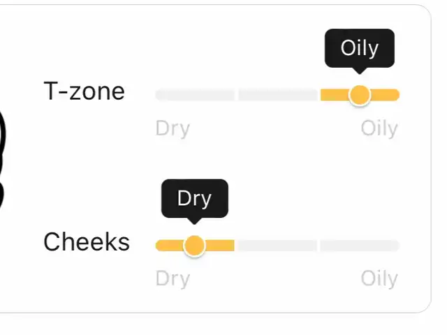447x335 pixels.
Task: Click the black Oily tooltip above T-zone
Action: point(360,48)
